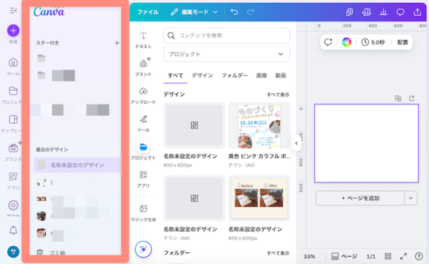This screenshot has width=429, height=264.
Task: Open the Tools (ツール) panel
Action: (x=143, y=123)
